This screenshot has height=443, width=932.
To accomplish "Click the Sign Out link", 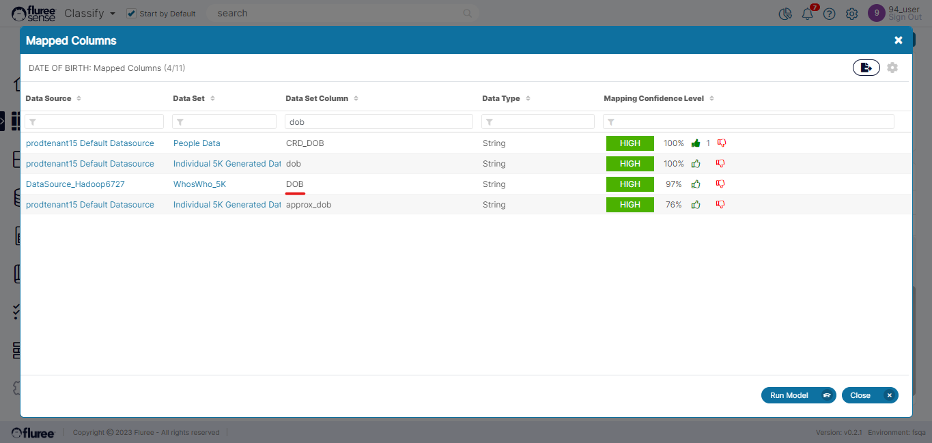I will pyautogui.click(x=905, y=18).
